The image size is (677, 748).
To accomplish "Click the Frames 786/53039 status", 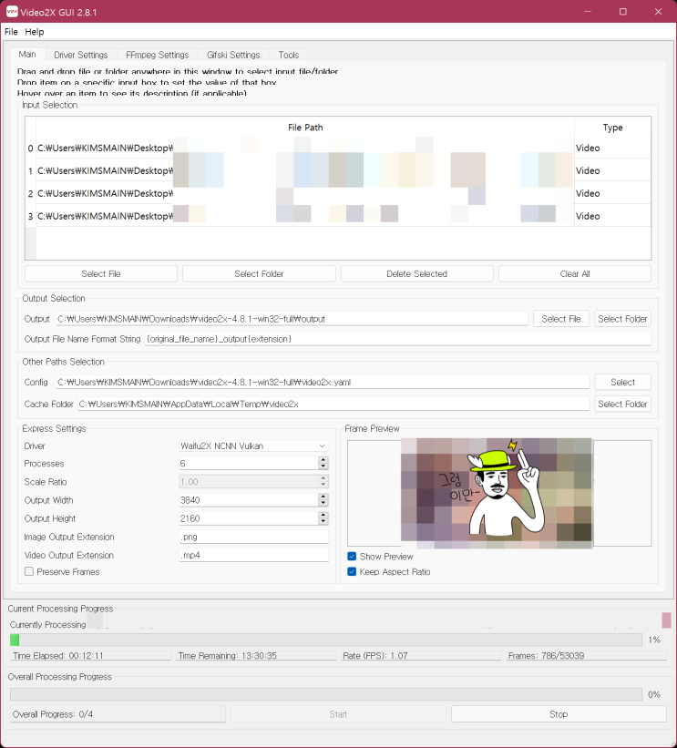I will point(587,655).
